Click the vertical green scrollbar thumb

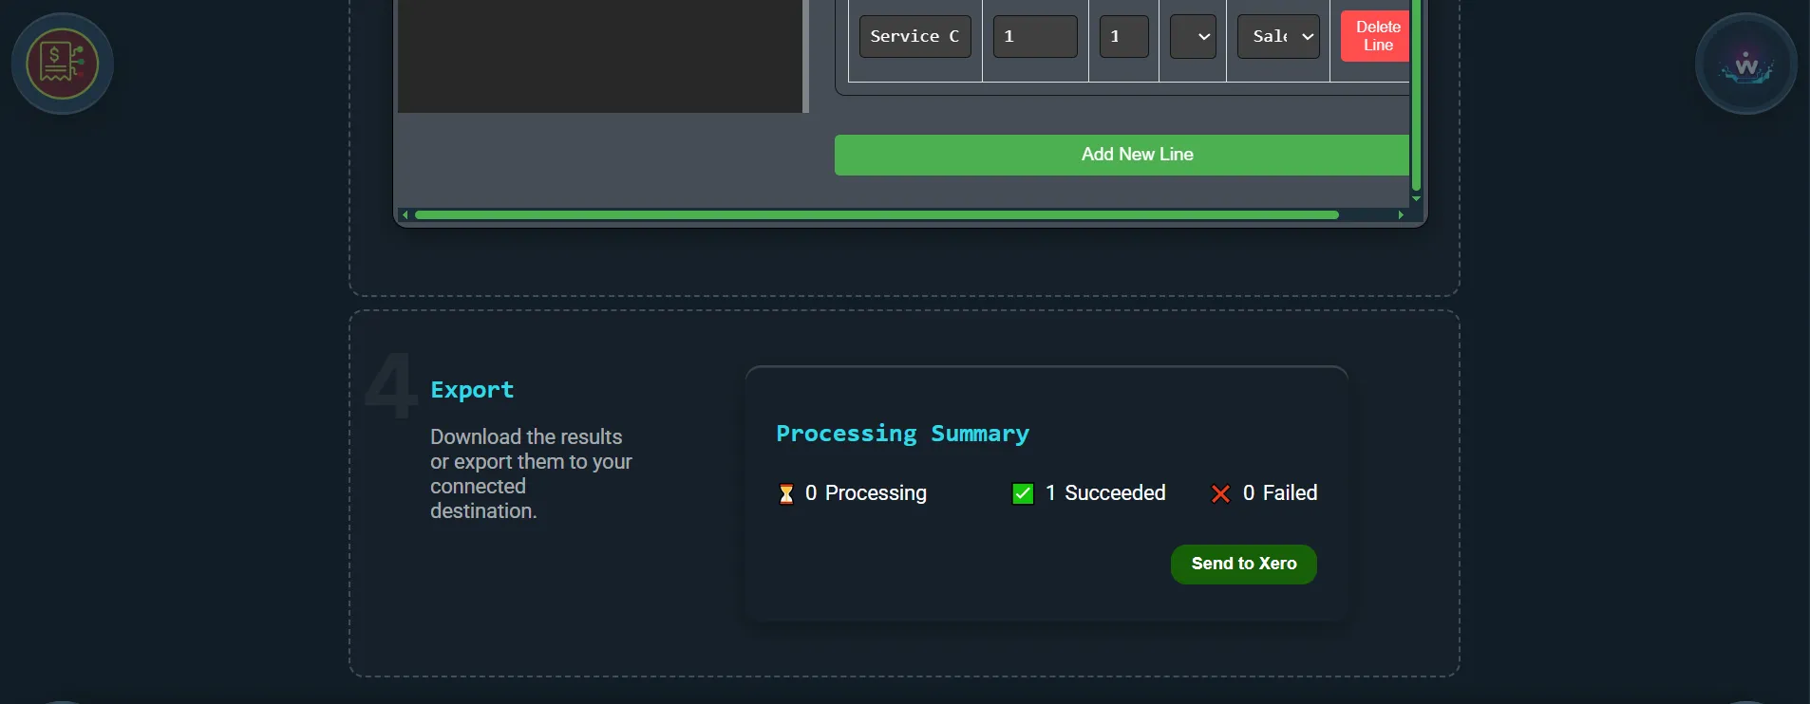(1416, 95)
